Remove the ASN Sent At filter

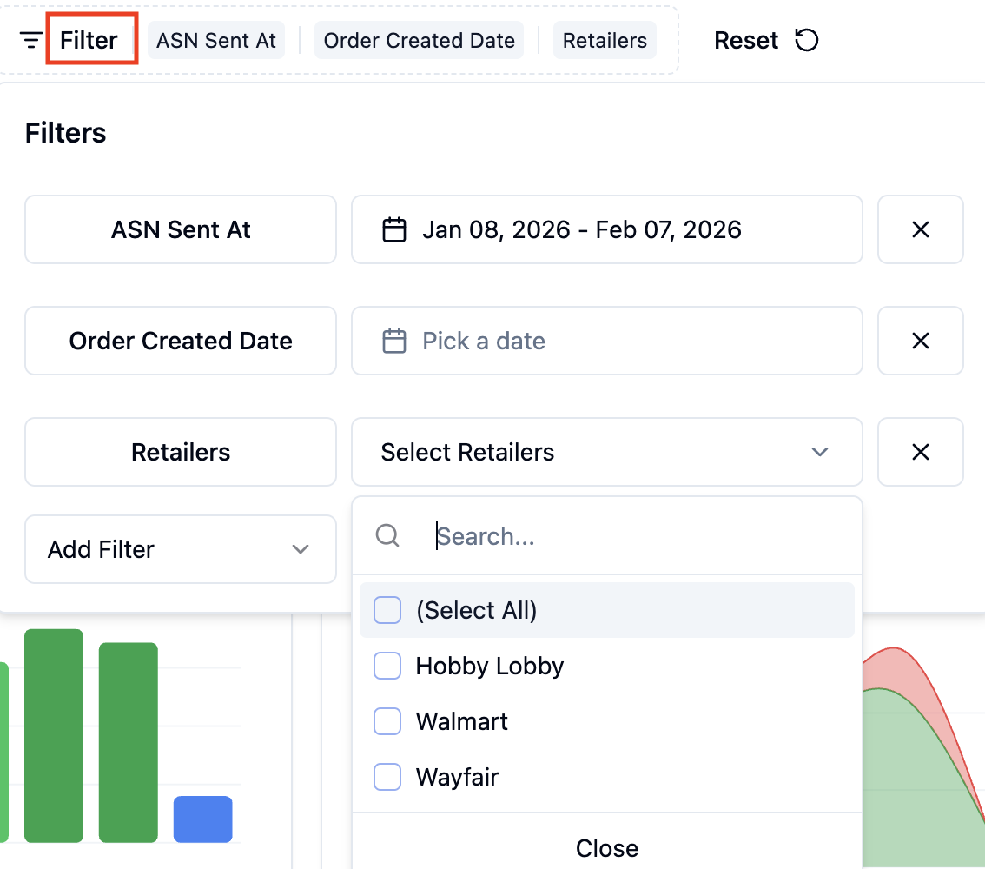(x=921, y=229)
